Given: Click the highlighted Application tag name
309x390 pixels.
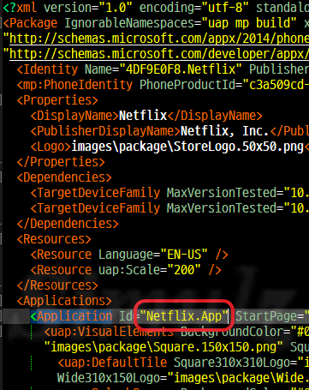Looking at the screenshot, I should point(74,316).
